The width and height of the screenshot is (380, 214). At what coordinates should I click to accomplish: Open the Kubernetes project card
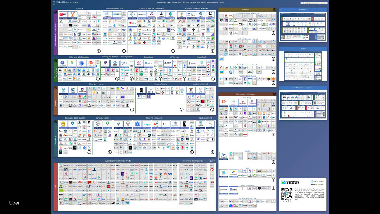[x=62, y=64]
